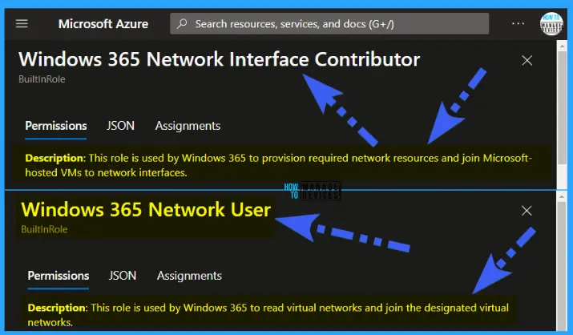
Task: Open the hamburger portal menu
Action: coord(22,24)
